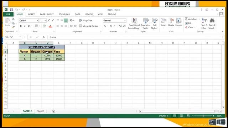Expand the Name Box dropdown arrow
Screen dimensions: 228x128
20,37
